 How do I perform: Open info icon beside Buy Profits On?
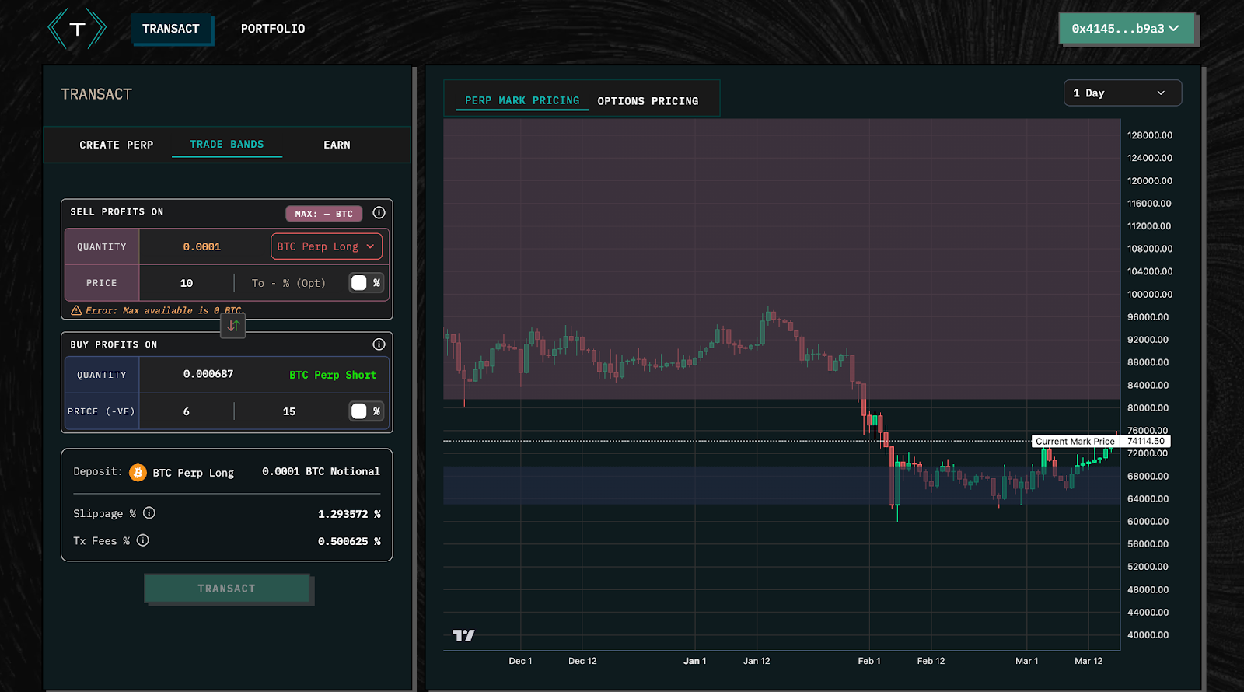pos(379,344)
